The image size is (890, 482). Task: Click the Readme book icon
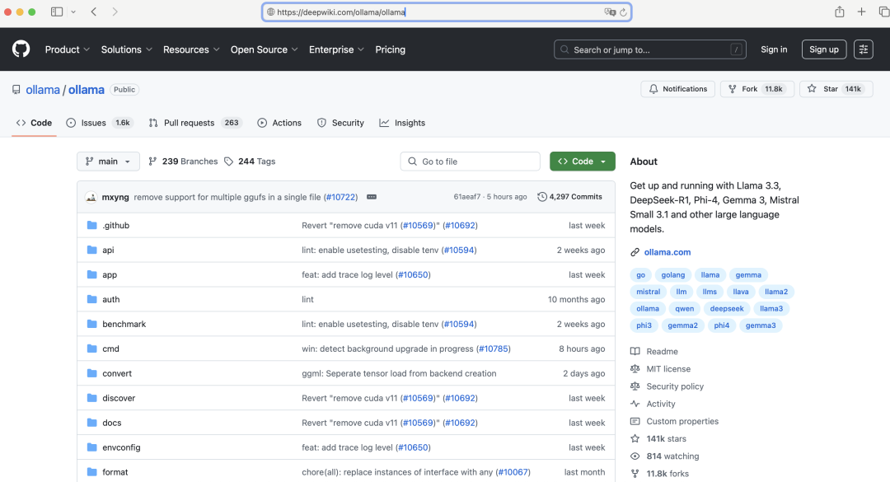[635, 352]
